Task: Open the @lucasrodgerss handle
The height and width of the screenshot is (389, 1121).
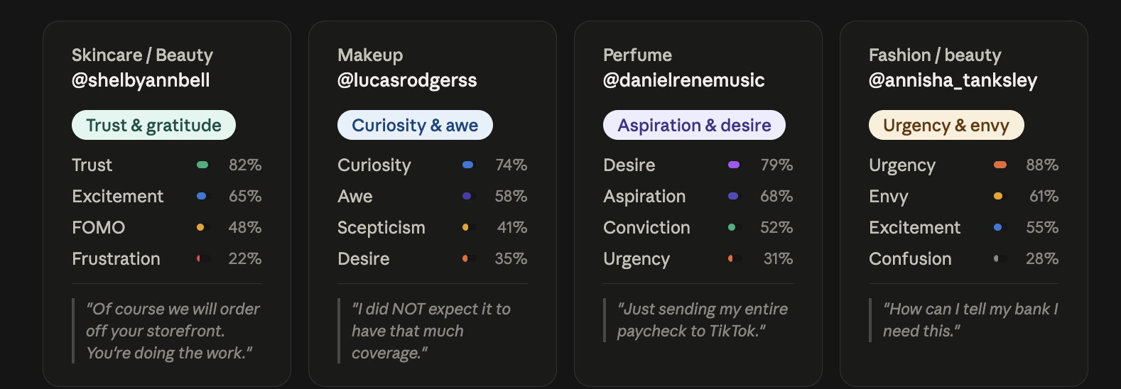Action: [x=407, y=80]
